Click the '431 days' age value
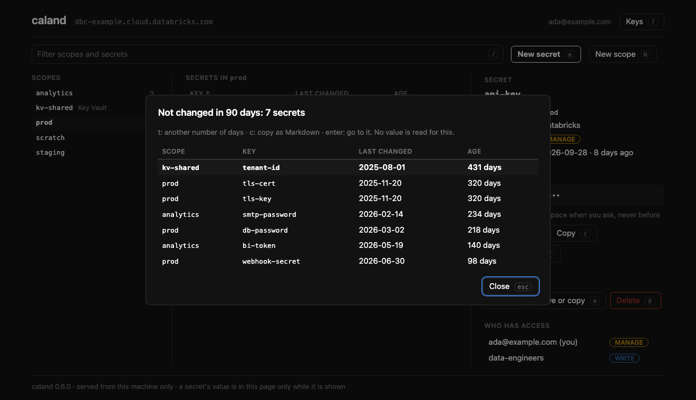Image resolution: width=696 pixels, height=400 pixels. (x=485, y=167)
